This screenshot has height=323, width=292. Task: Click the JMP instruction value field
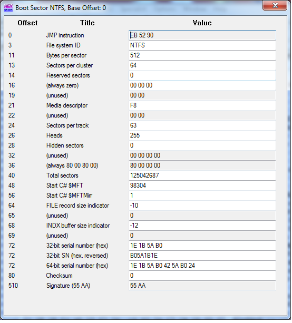[x=202, y=35]
